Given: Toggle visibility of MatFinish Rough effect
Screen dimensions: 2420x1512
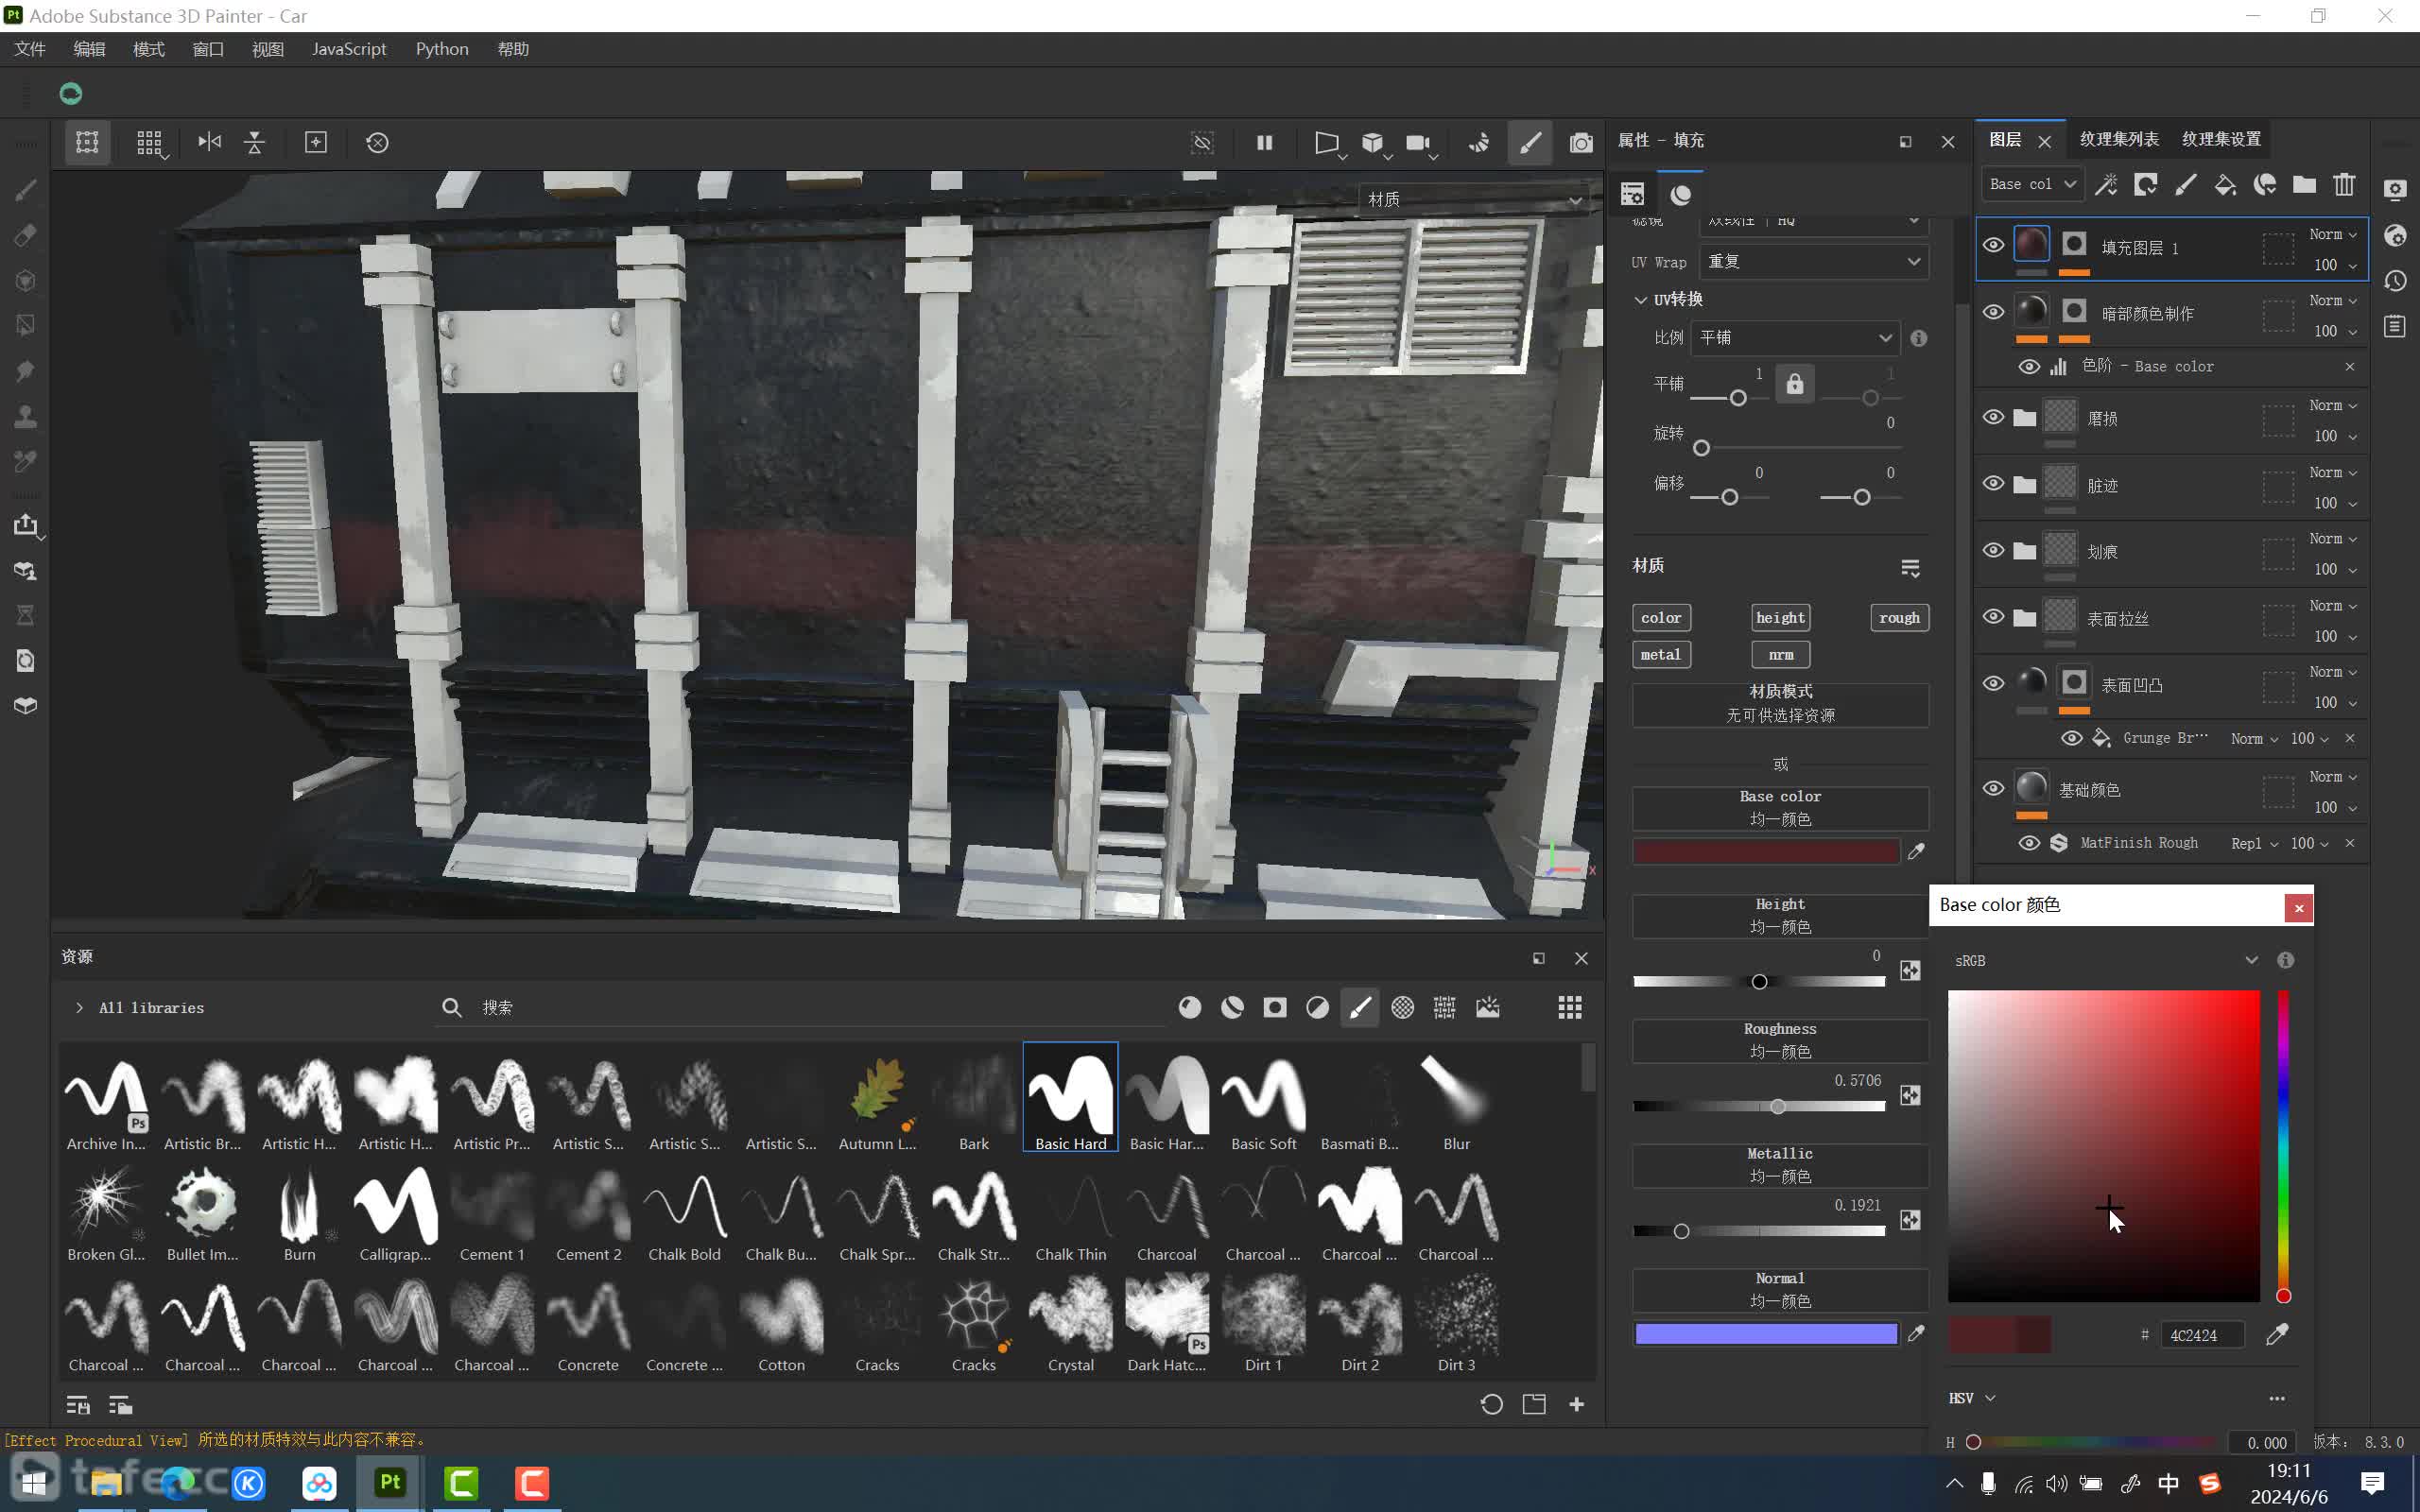Looking at the screenshot, I should click(2029, 843).
